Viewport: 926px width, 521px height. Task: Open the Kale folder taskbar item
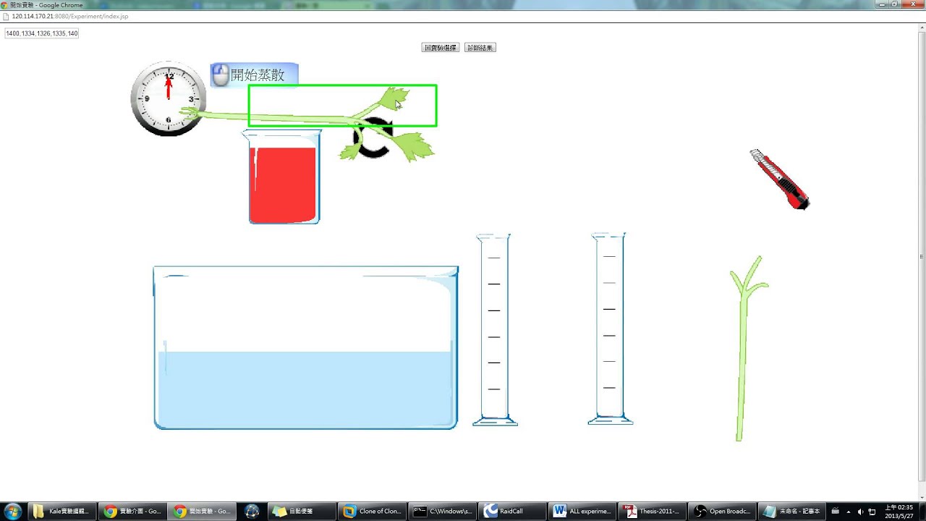tap(61, 512)
